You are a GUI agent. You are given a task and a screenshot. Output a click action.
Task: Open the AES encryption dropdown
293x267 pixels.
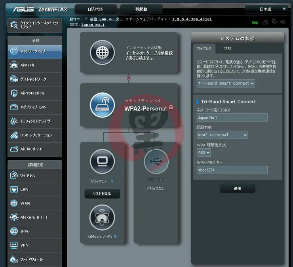point(204,152)
